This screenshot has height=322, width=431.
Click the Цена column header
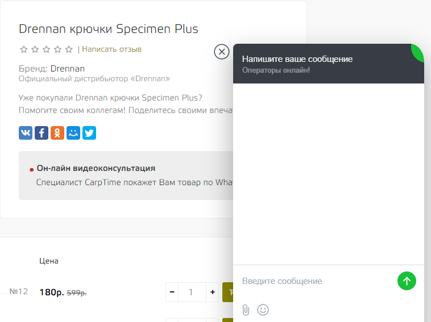coord(49,261)
